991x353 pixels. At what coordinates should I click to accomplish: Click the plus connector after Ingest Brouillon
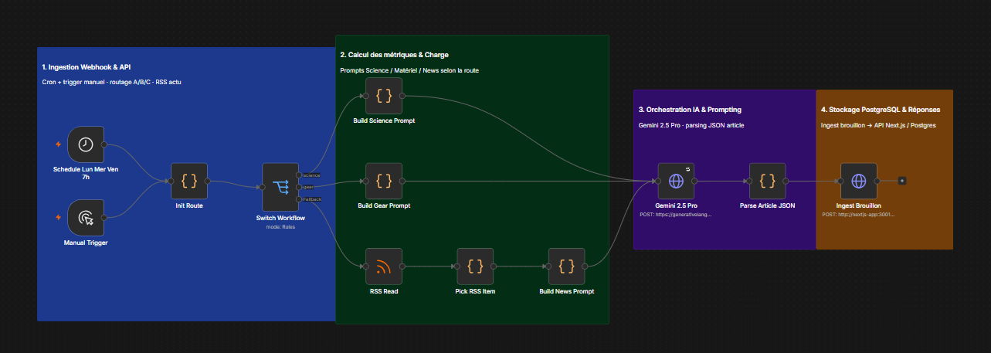tap(901, 181)
